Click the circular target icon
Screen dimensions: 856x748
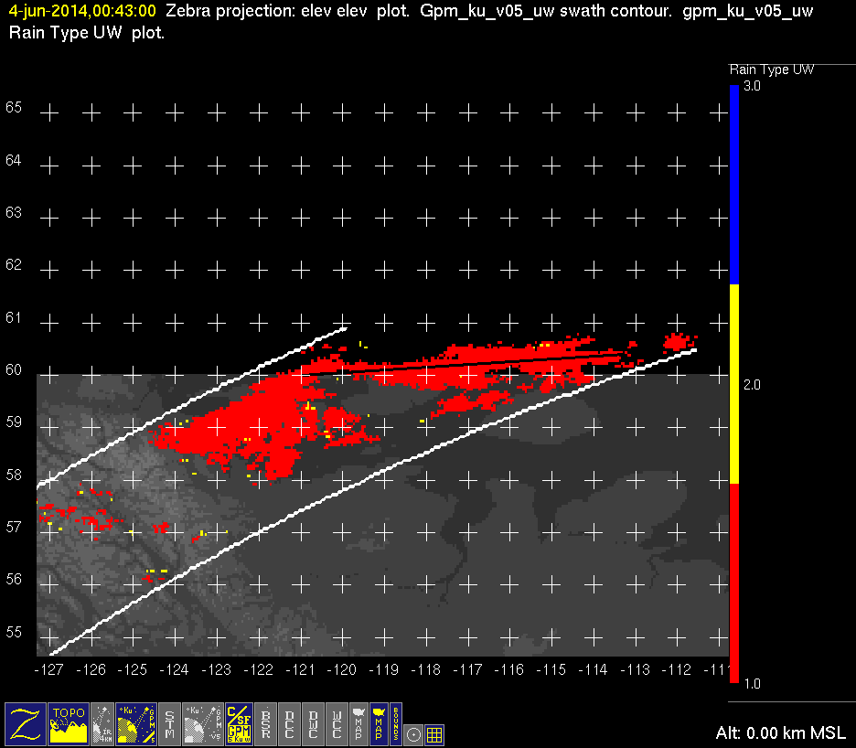[414, 733]
